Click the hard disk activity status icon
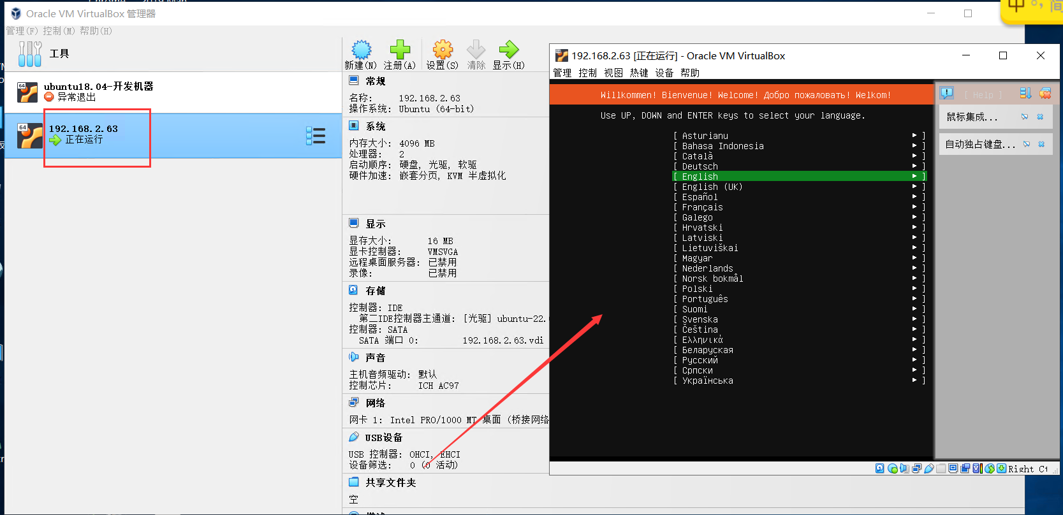 tap(880, 468)
